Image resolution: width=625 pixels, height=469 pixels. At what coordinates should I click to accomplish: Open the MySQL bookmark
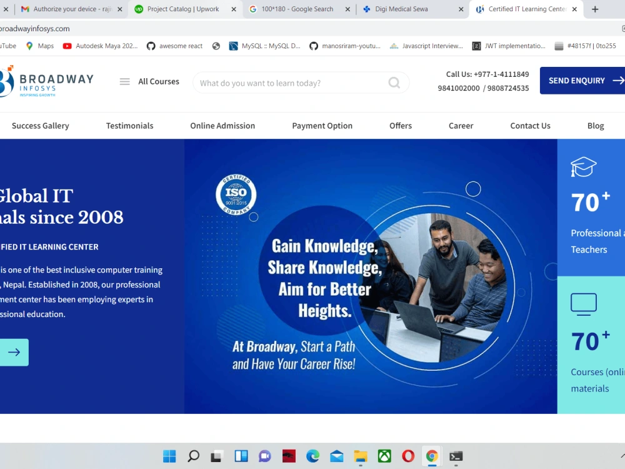tap(264, 46)
